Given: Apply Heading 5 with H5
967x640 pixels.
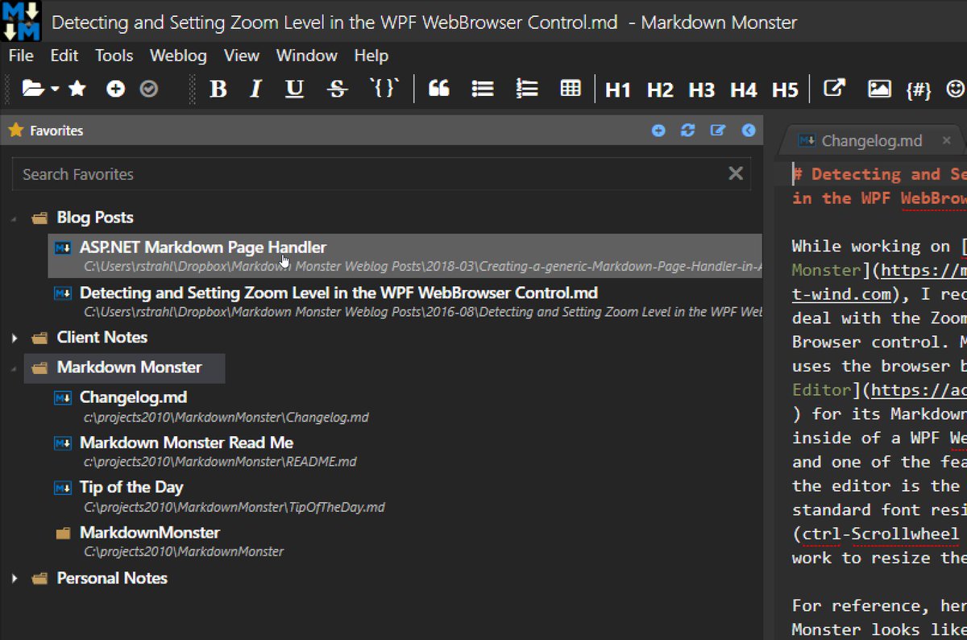Looking at the screenshot, I should (785, 89).
